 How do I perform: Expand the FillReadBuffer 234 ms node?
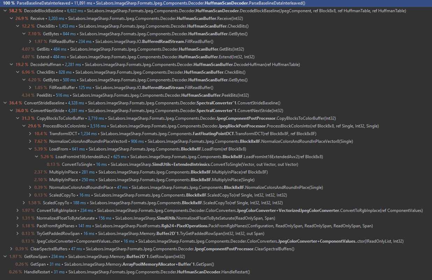click(x=30, y=42)
